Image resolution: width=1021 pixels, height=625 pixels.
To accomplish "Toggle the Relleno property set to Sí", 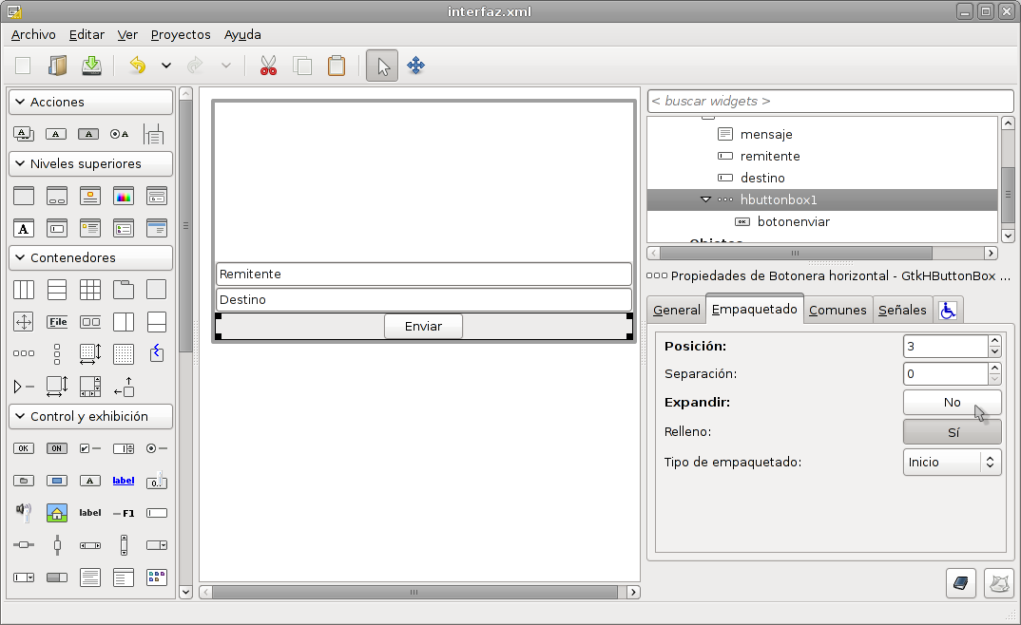I will coord(952,432).
